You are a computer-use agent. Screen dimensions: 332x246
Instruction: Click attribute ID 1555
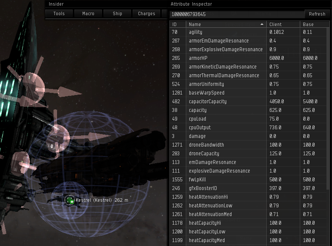(x=177, y=180)
